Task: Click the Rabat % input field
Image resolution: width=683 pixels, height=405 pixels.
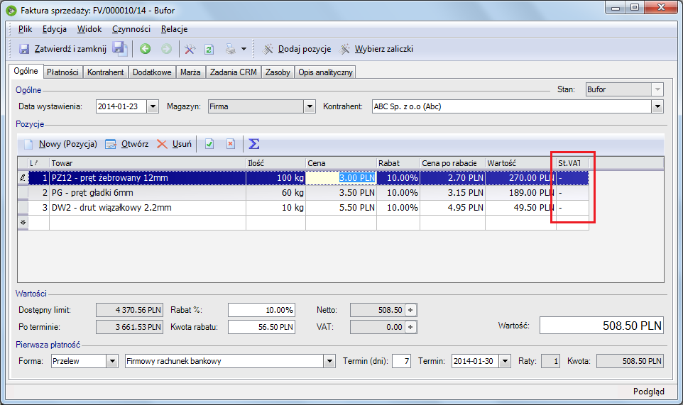Action: point(261,310)
